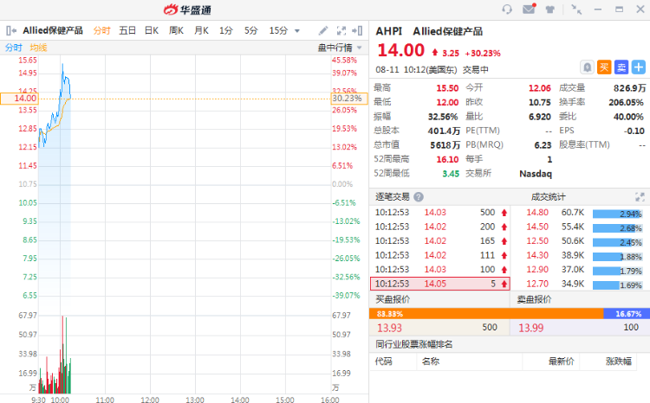
Task: Switch to 五日 chart tab
Action: 127,30
